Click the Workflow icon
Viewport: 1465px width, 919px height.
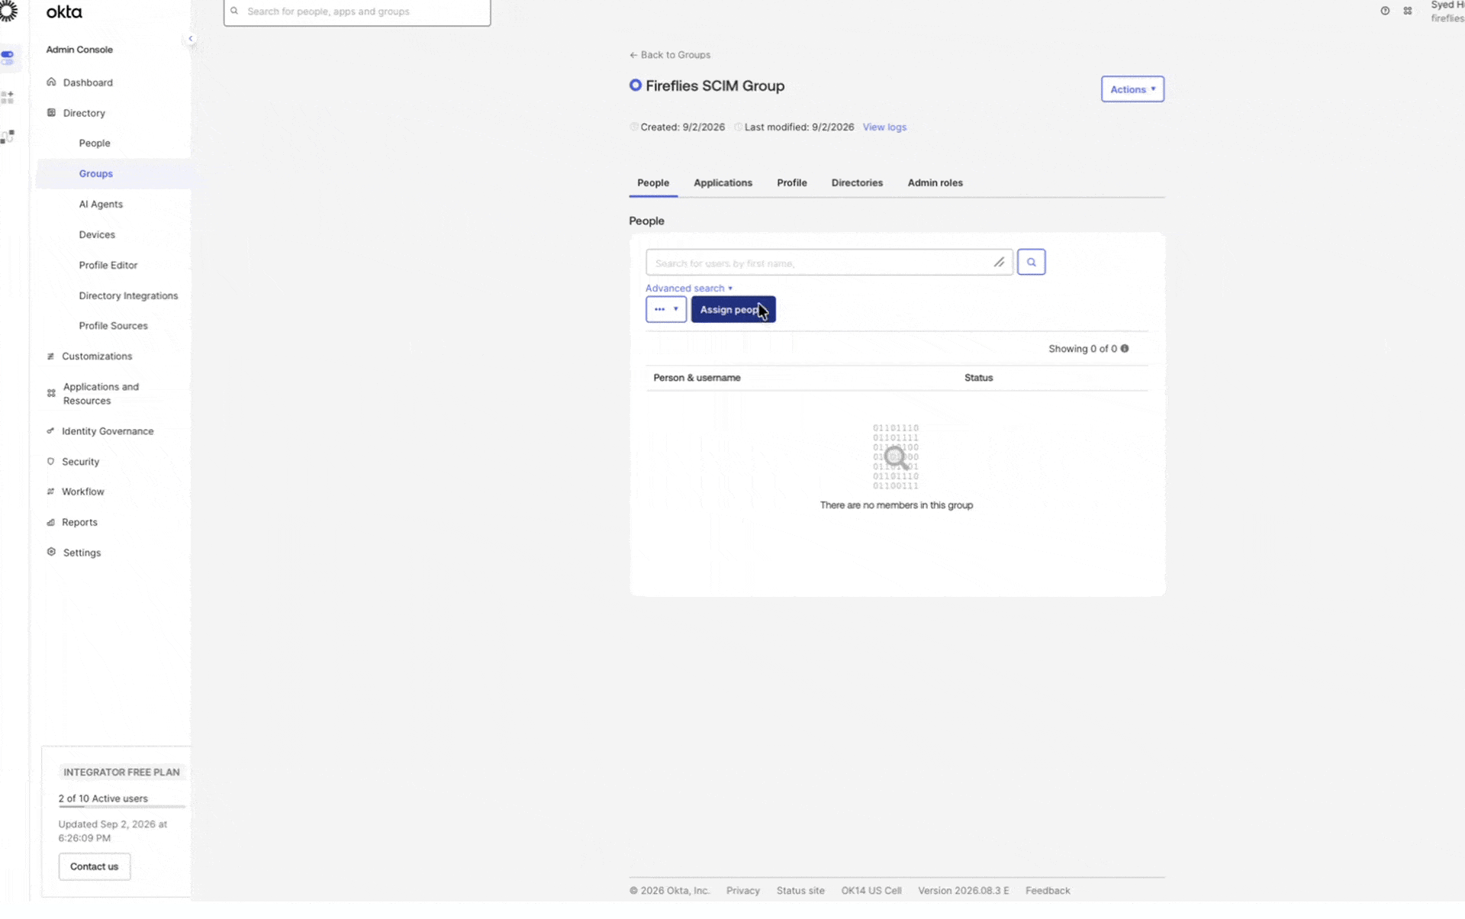point(50,492)
